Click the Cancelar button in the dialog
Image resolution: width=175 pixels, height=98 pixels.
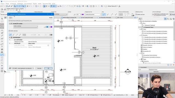pyautogui.click(x=39, y=68)
